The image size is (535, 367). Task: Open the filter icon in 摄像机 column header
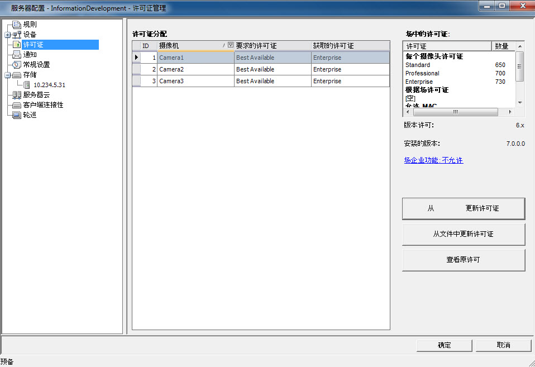coord(231,45)
